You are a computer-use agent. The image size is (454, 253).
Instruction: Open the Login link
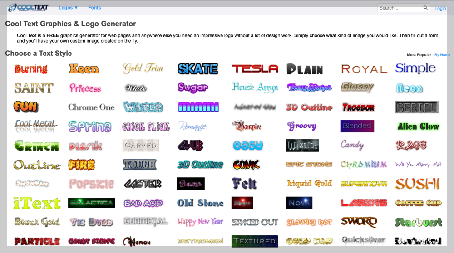point(440,8)
